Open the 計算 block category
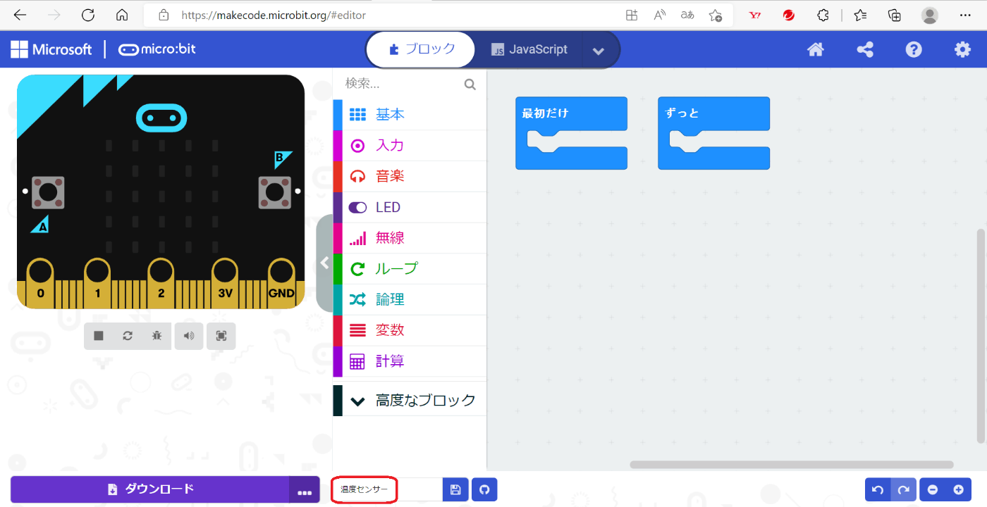This screenshot has width=987, height=507. pos(410,361)
